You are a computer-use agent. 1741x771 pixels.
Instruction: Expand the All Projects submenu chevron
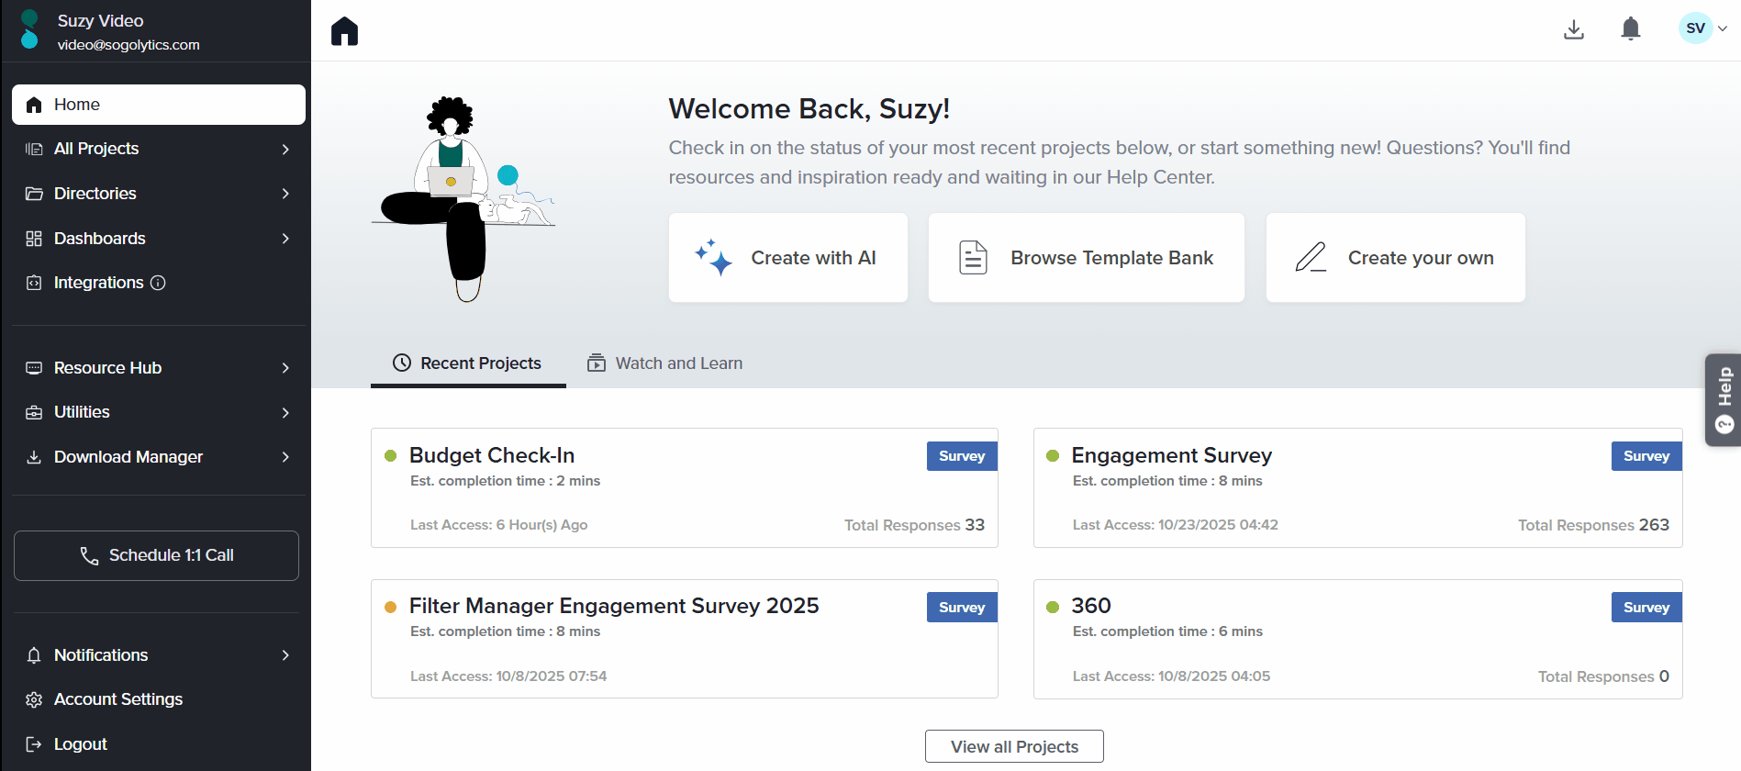285,149
